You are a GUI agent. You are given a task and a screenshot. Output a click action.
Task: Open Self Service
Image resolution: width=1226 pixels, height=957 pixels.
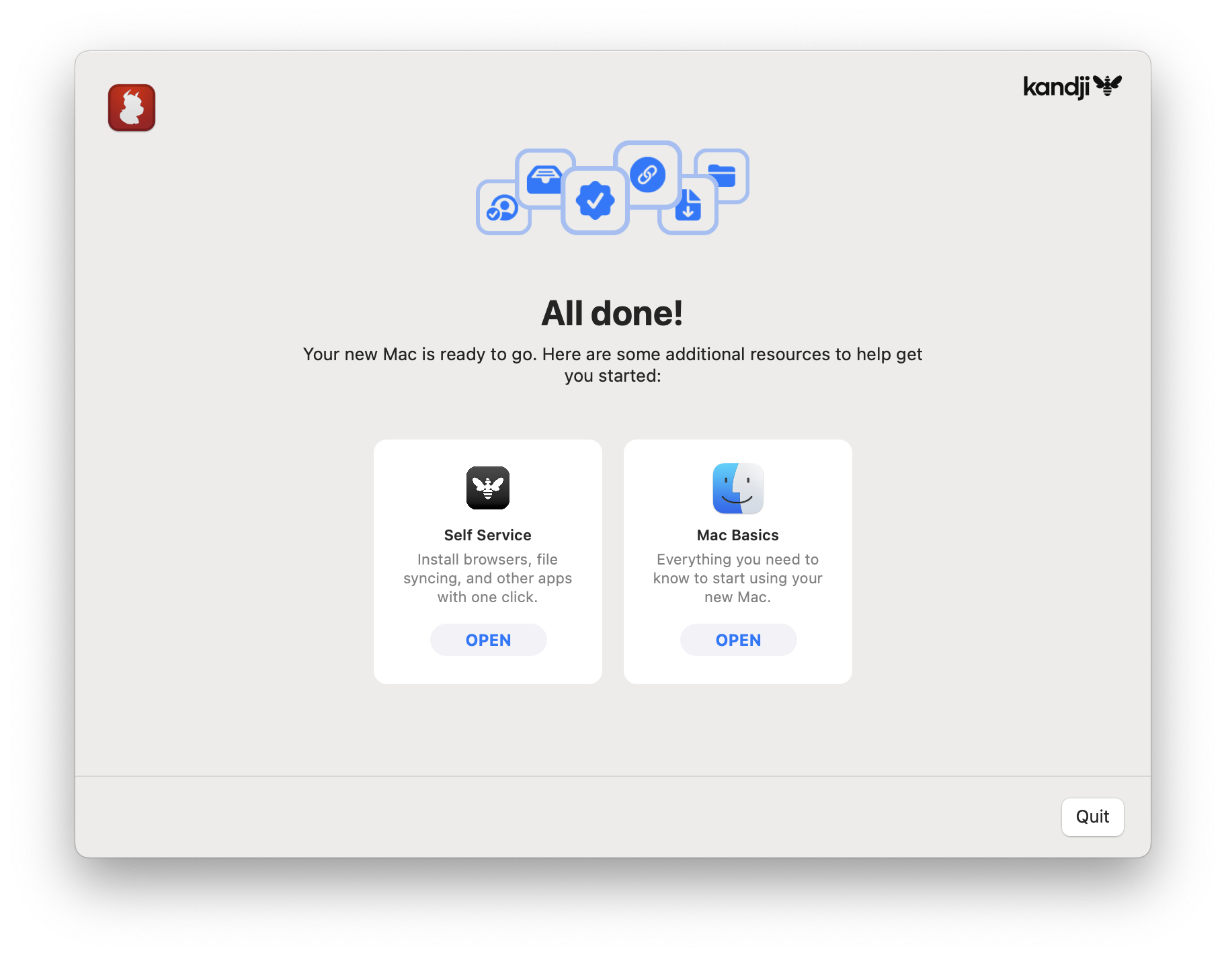click(488, 640)
